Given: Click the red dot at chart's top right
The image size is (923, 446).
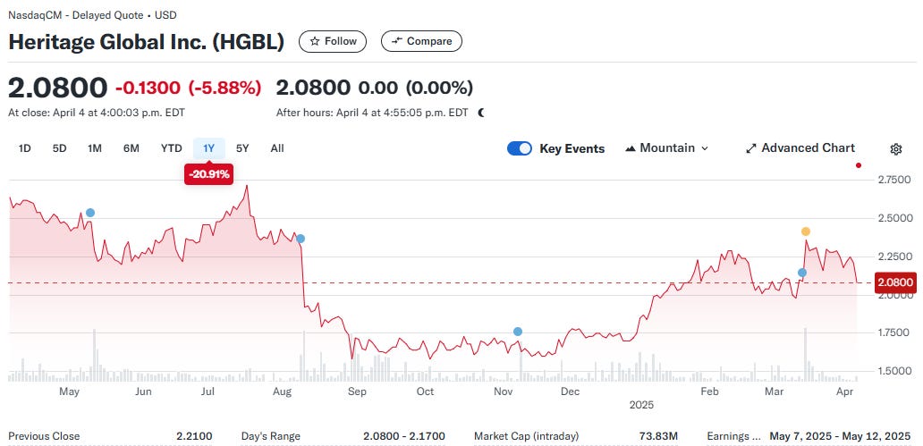Looking at the screenshot, I should pyautogui.click(x=859, y=165).
